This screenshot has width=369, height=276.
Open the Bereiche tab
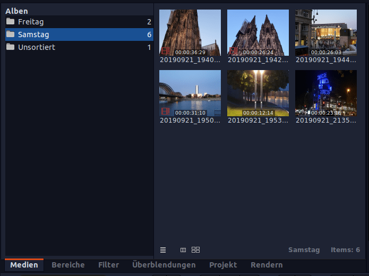pos(68,265)
